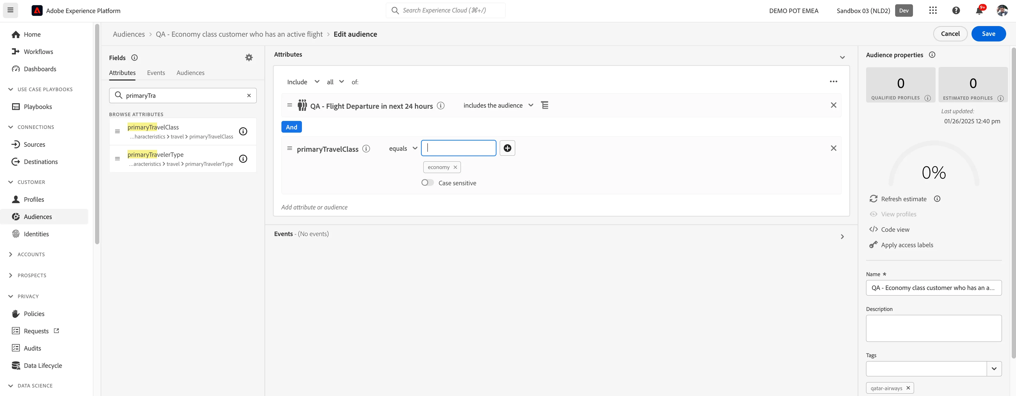1016x396 pixels.
Task: Open the help question mark icon
Action: click(x=956, y=11)
